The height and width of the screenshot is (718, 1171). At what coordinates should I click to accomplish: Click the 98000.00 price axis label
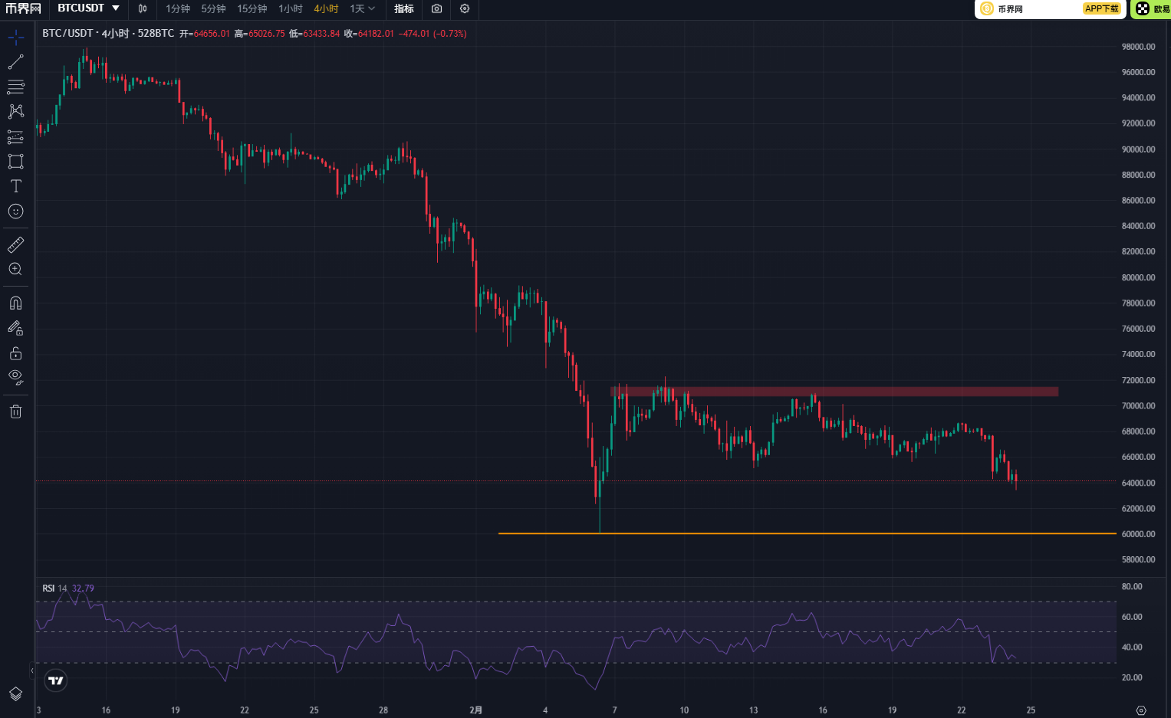pyautogui.click(x=1138, y=47)
